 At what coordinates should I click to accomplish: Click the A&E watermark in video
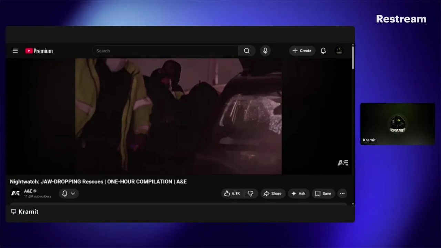tap(343, 163)
